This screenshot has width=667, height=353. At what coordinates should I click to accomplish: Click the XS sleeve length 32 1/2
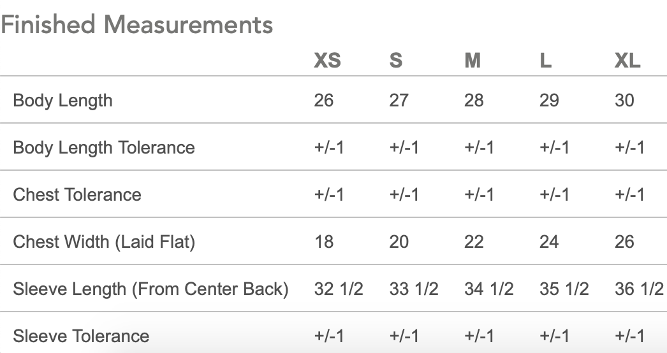pos(339,289)
